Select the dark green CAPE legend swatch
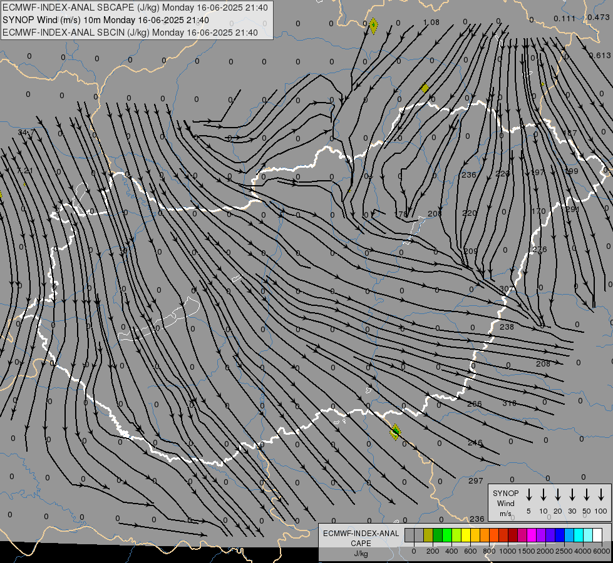613x563 pixels. point(438,535)
